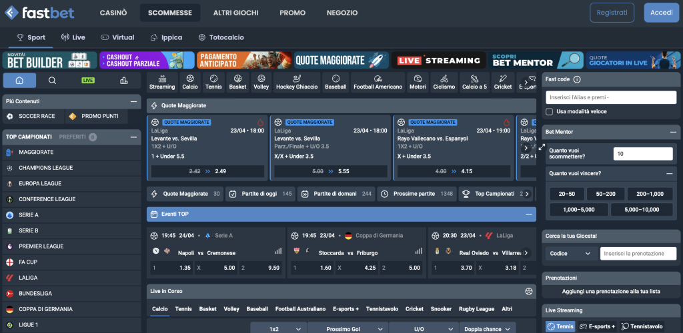Open stats bars icon for Stoccarda vs Friburgo
Viewport: 683px width, 333px height.
(x=419, y=251)
